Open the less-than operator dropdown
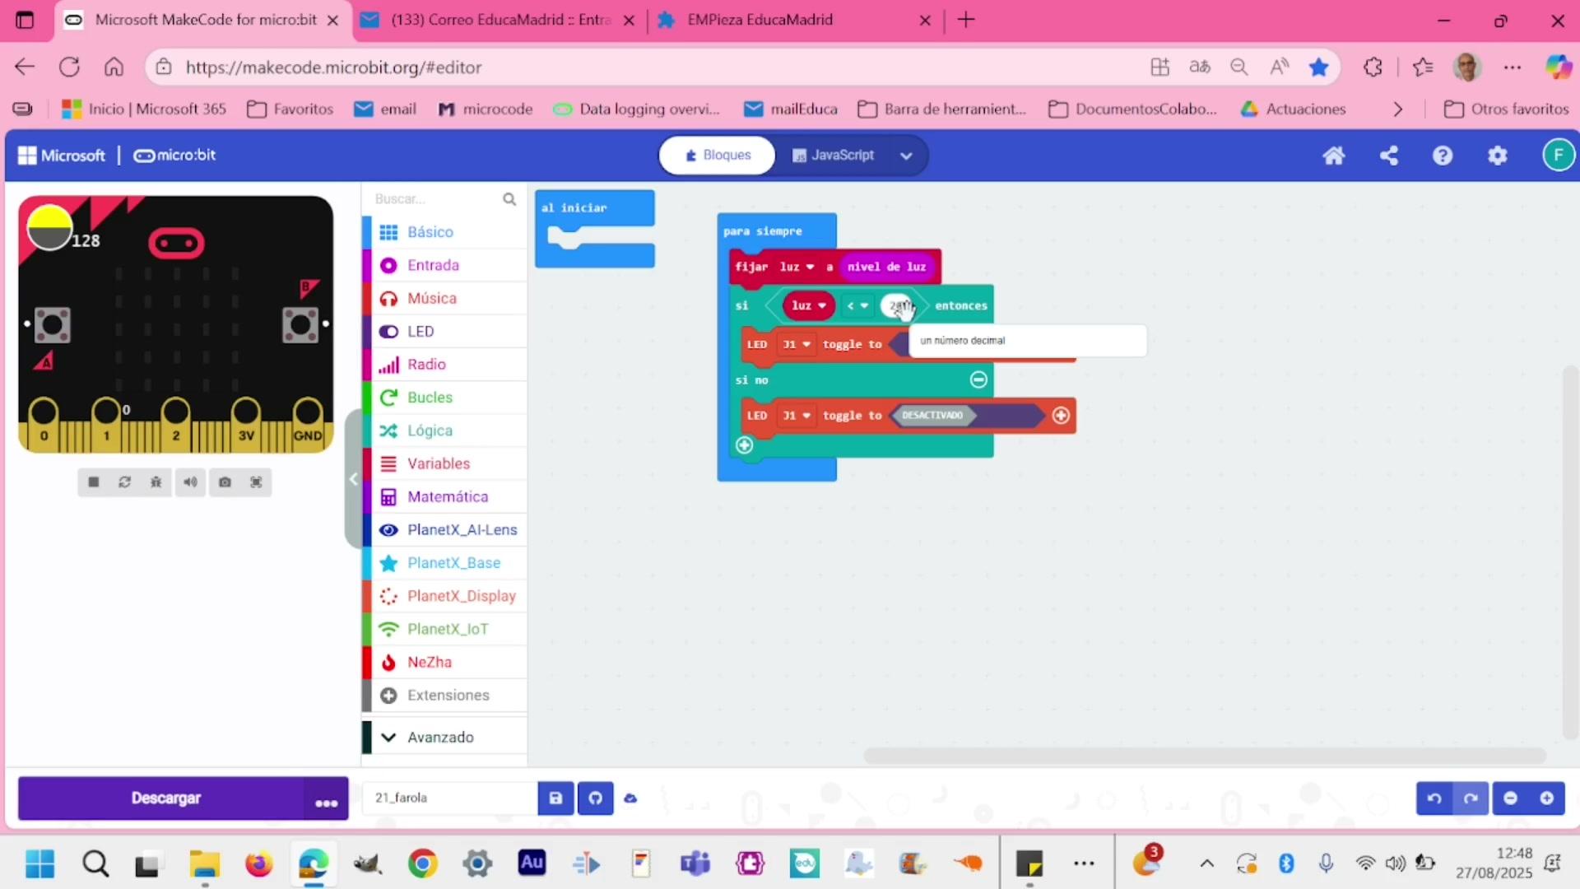This screenshot has height=889, width=1580. pos(857,306)
